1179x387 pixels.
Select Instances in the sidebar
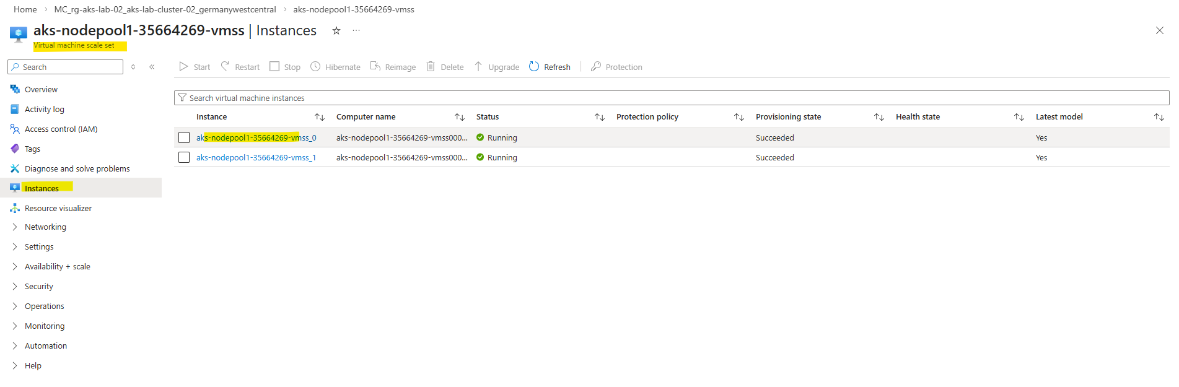pos(81,188)
